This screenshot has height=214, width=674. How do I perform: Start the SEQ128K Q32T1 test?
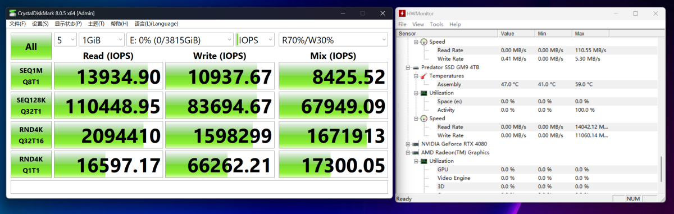tap(31, 105)
